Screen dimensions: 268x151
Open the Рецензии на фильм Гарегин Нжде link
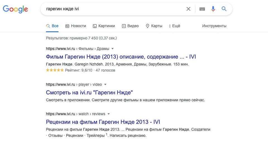point(103,122)
